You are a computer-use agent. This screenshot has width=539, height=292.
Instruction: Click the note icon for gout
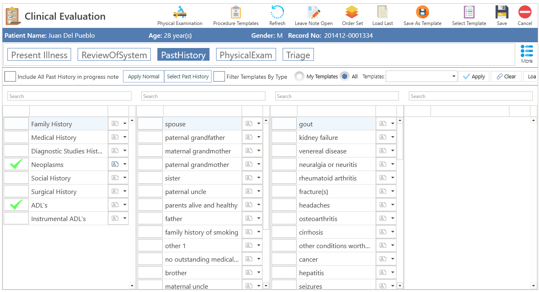(x=383, y=124)
